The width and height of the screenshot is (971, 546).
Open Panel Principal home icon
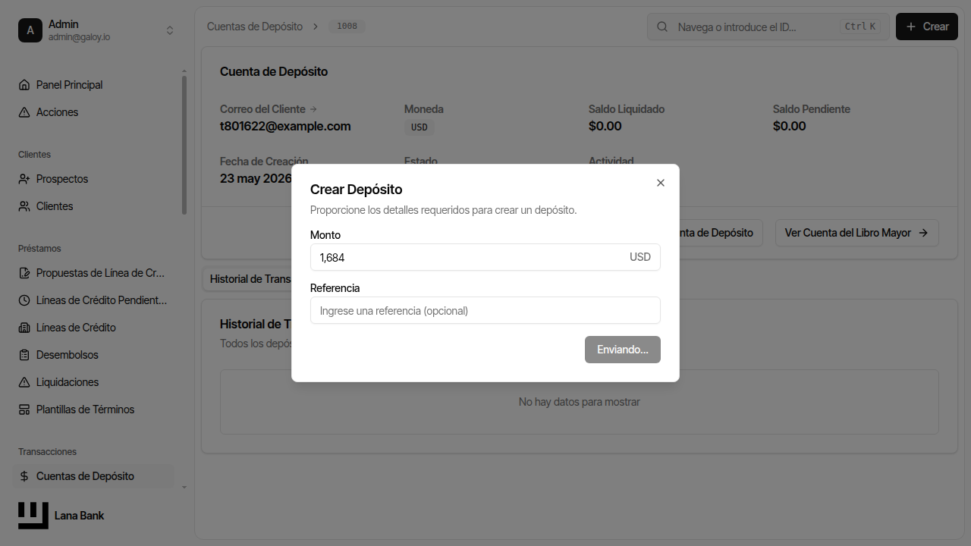(x=24, y=85)
